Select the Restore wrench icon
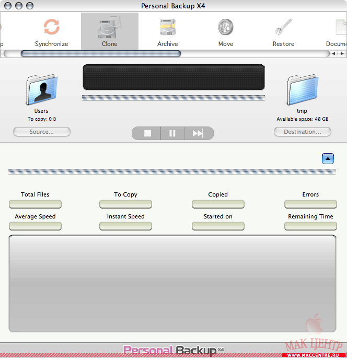Screen dimensions: 347x358 [x=283, y=27]
